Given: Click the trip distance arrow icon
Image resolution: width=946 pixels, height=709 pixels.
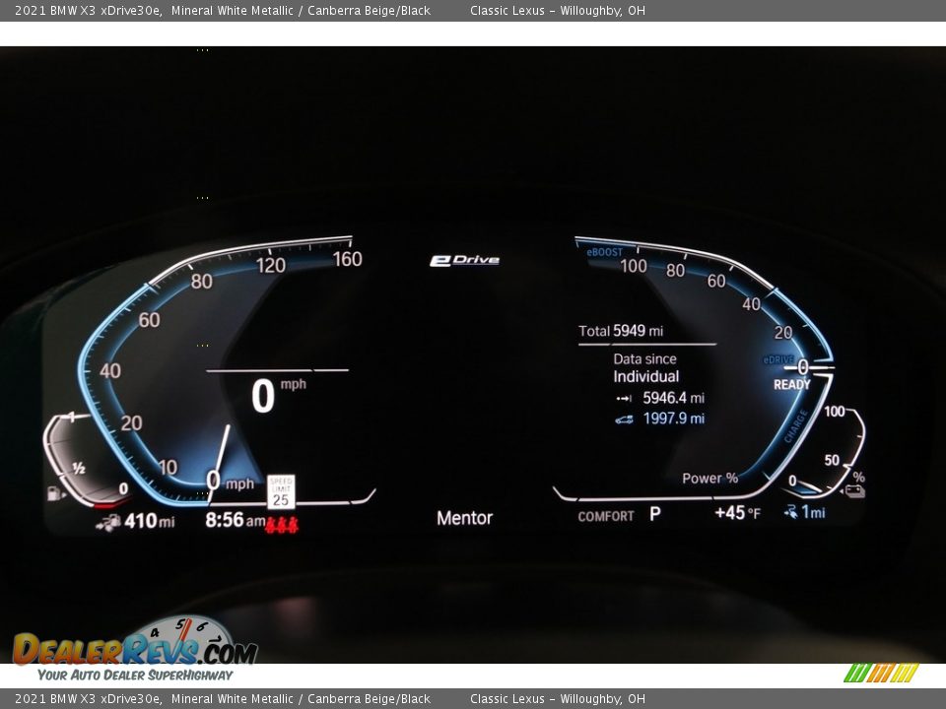Looking at the screenshot, I should pos(624,399).
